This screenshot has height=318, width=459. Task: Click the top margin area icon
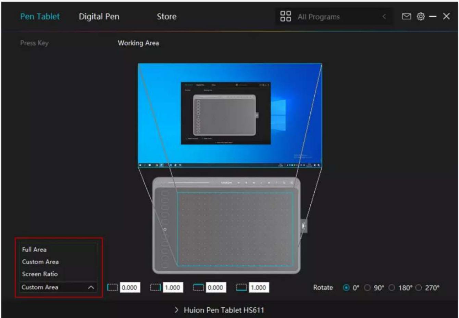tap(198, 287)
